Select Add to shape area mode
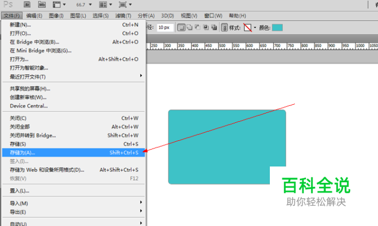The width and height of the screenshot is (378, 226). pos(190,27)
